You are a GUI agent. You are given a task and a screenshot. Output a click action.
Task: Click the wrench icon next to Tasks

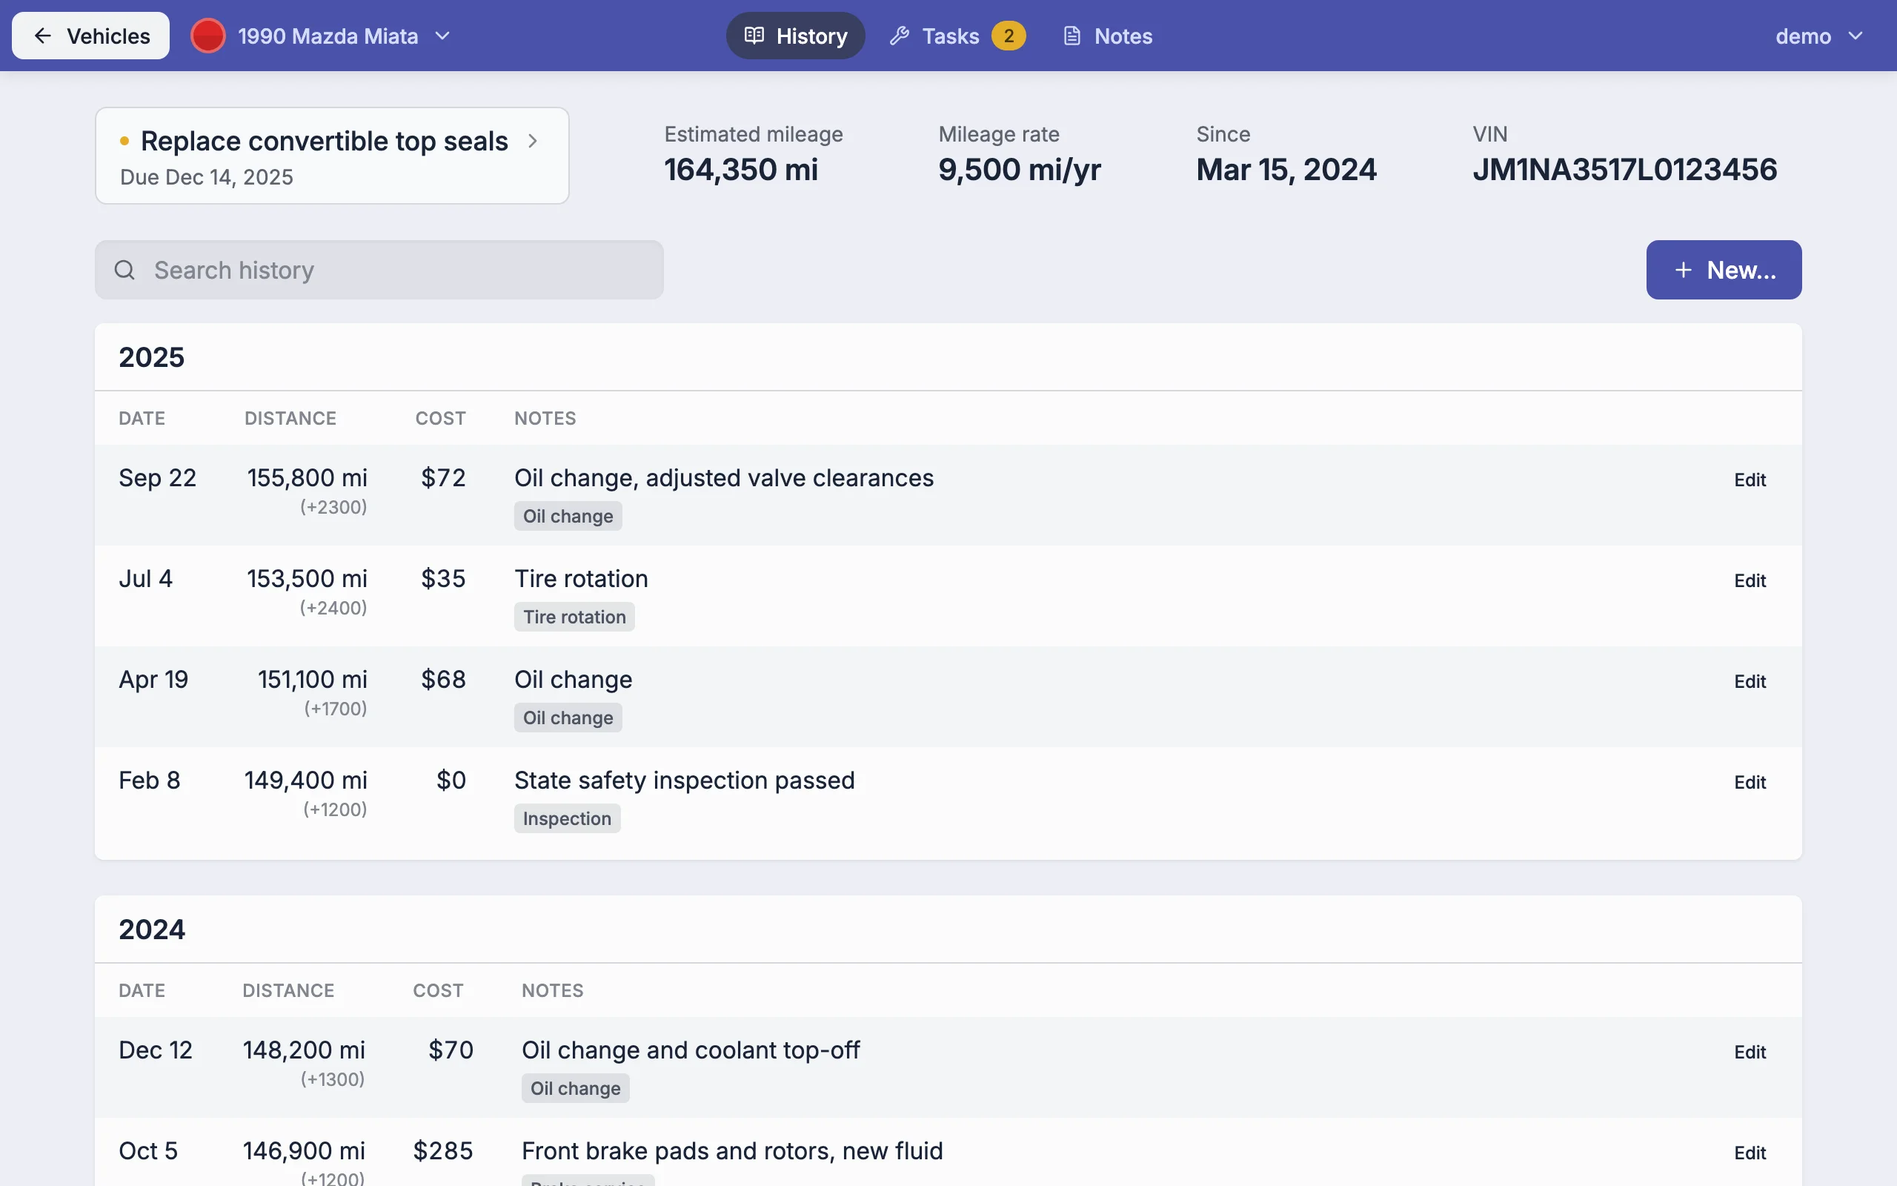[x=899, y=36]
